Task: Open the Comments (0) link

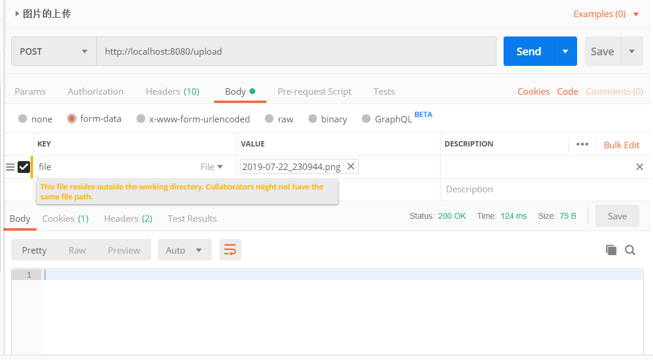Action: click(x=614, y=92)
